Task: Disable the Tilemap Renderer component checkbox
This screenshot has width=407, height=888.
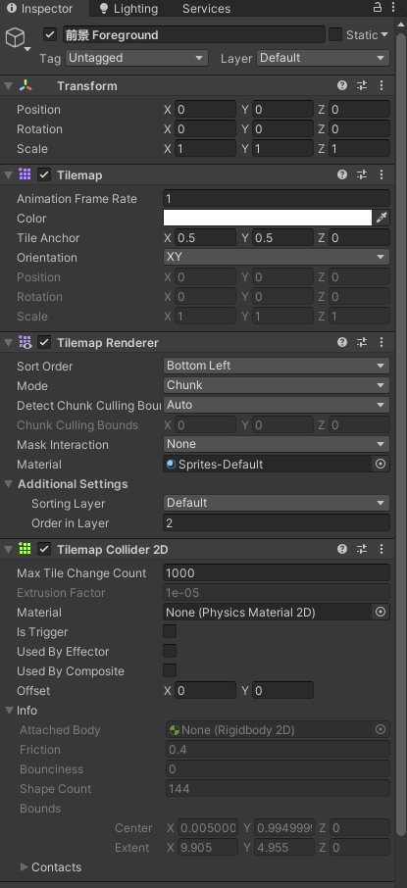Action: tap(44, 343)
